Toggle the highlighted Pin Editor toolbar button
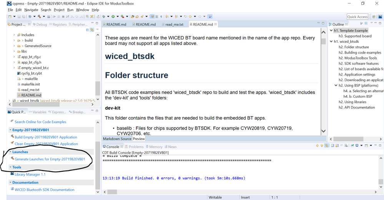 (210, 16)
